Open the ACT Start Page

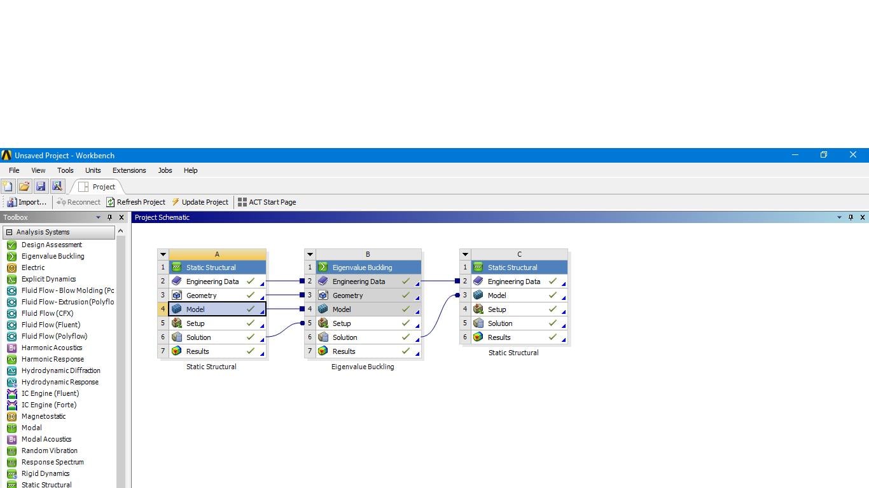(x=267, y=202)
